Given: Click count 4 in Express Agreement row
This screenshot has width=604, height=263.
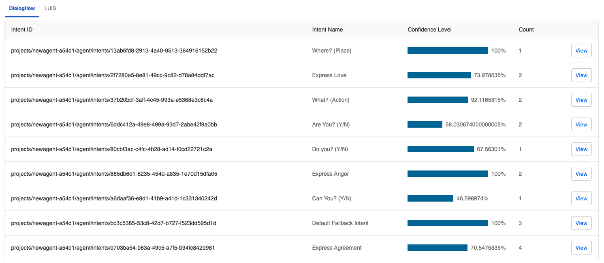Looking at the screenshot, I should 520,248.
